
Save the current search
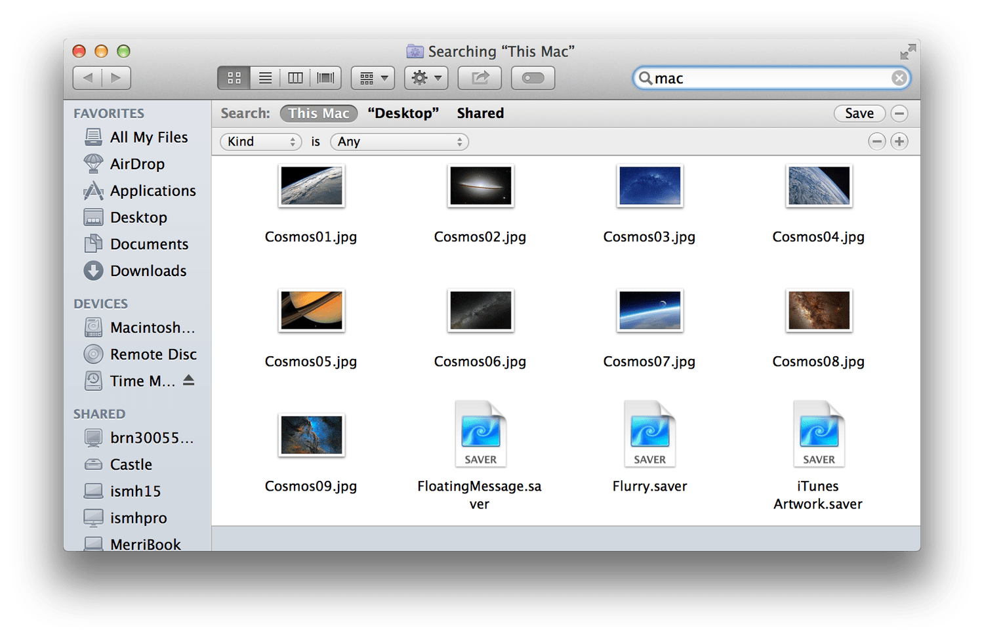coord(859,113)
